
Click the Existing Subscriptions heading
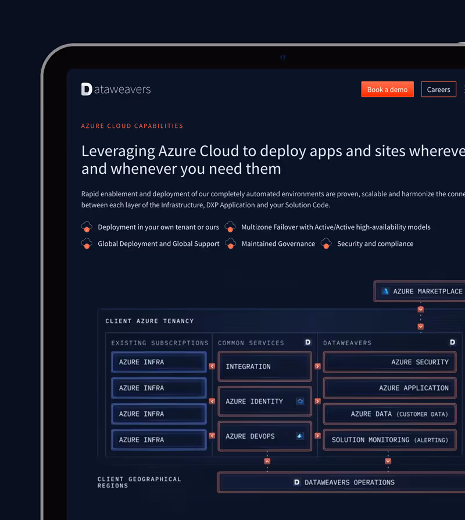coord(159,343)
